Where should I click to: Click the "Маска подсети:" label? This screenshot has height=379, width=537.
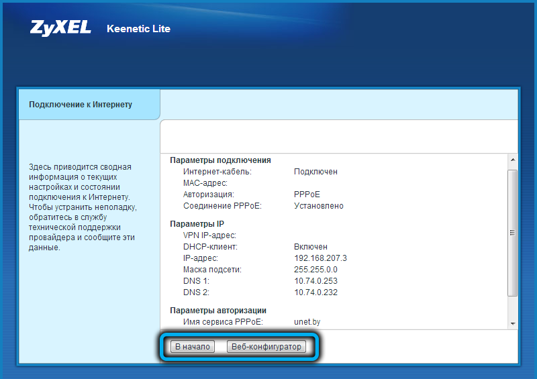click(212, 270)
